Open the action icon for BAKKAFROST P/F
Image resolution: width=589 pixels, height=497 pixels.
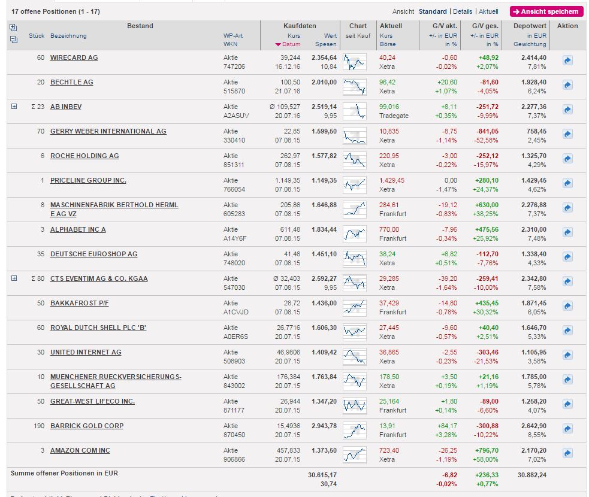pos(567,306)
